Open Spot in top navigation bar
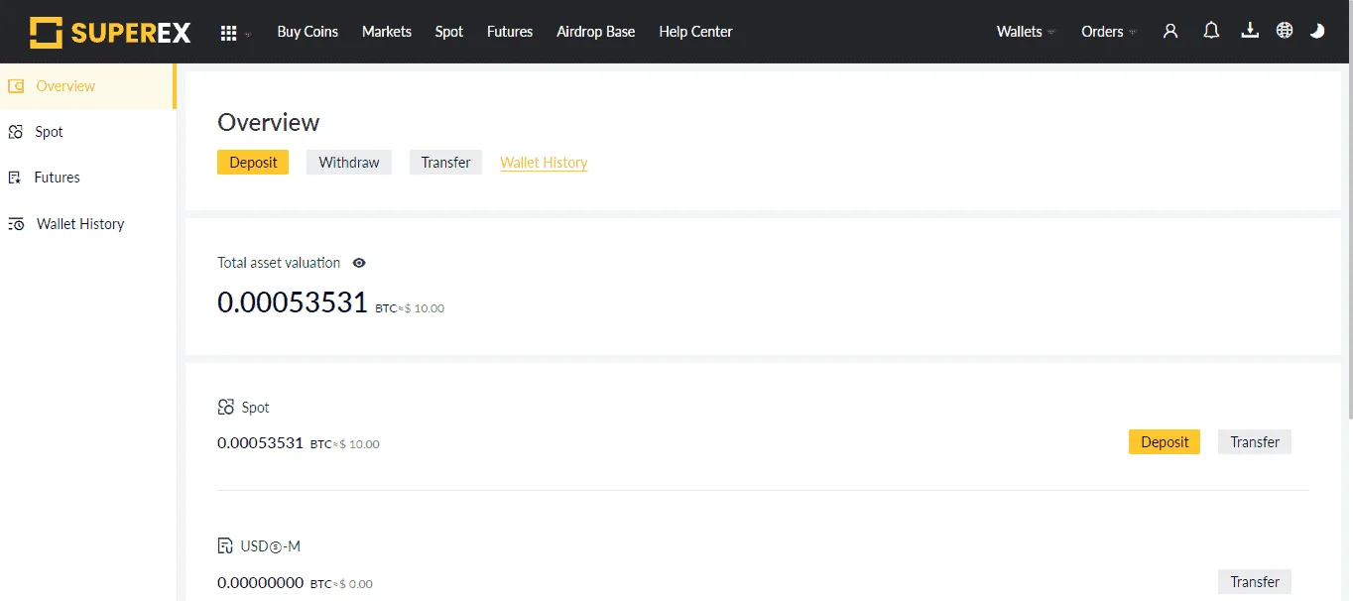This screenshot has height=601, width=1353. 449,32
